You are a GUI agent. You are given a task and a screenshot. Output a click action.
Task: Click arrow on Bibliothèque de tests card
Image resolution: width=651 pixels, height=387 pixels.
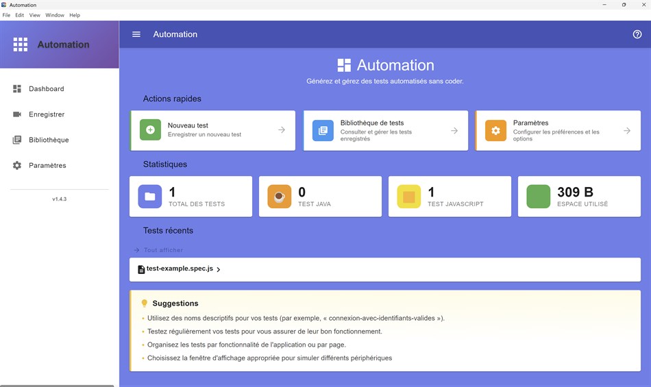[454, 130]
